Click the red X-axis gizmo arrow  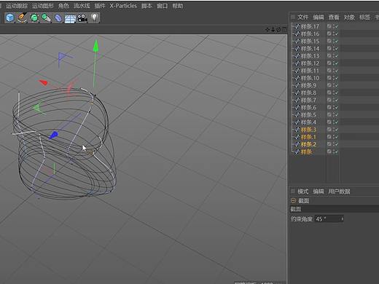pyautogui.click(x=43, y=82)
